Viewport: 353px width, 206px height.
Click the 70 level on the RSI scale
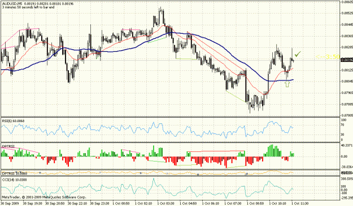coord(343,125)
